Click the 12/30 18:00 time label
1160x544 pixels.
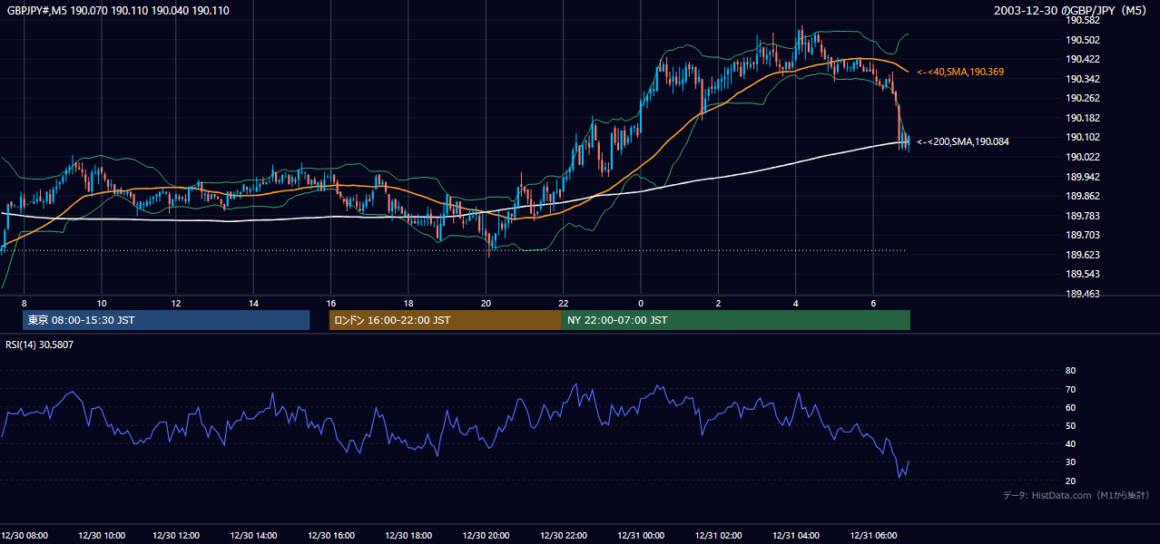[408, 536]
